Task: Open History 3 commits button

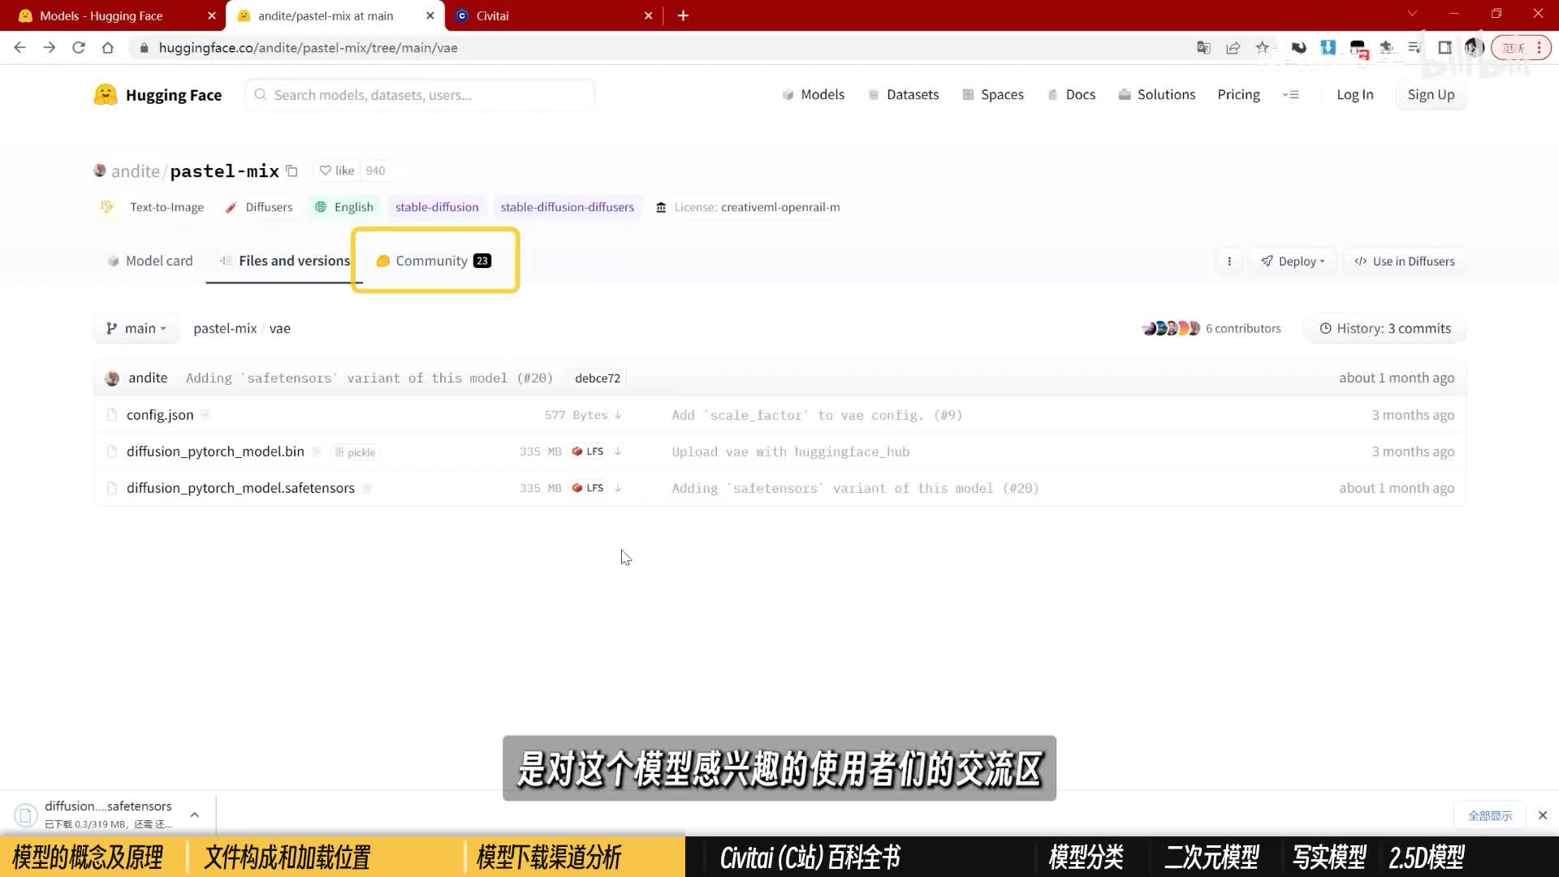Action: coord(1384,329)
